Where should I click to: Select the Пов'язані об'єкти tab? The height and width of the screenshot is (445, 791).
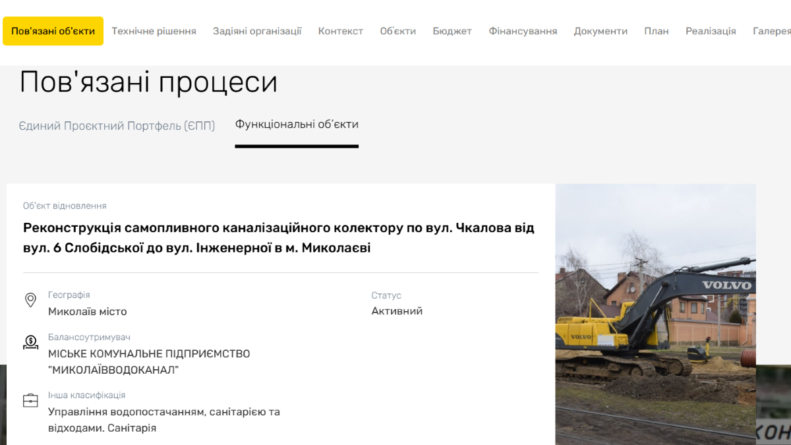pos(53,31)
